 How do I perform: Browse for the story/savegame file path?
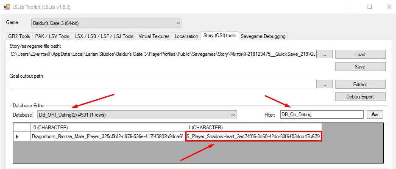[x=324, y=54]
